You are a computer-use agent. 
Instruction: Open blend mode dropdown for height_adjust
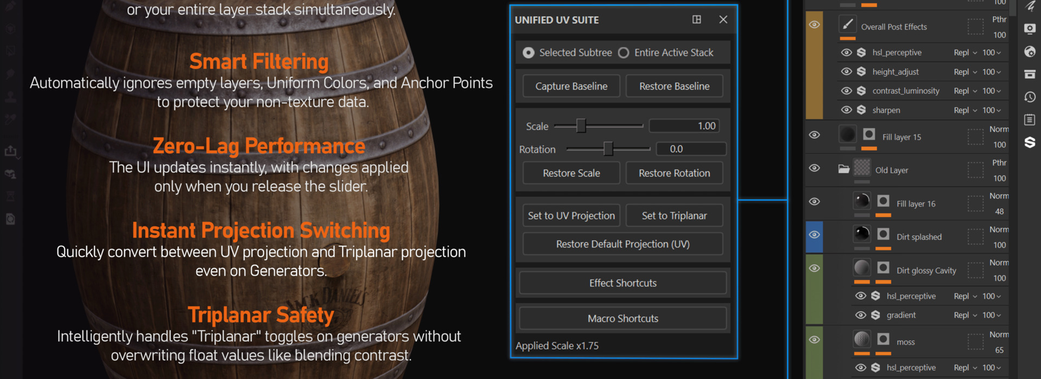[x=965, y=72]
